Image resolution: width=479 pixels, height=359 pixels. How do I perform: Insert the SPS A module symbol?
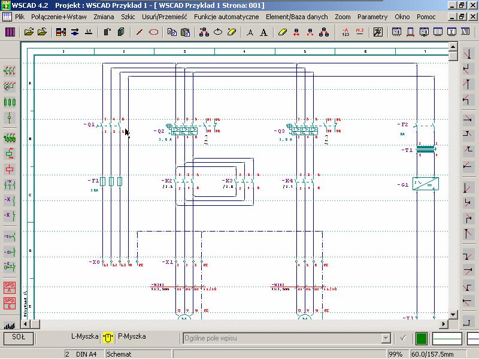point(10,288)
